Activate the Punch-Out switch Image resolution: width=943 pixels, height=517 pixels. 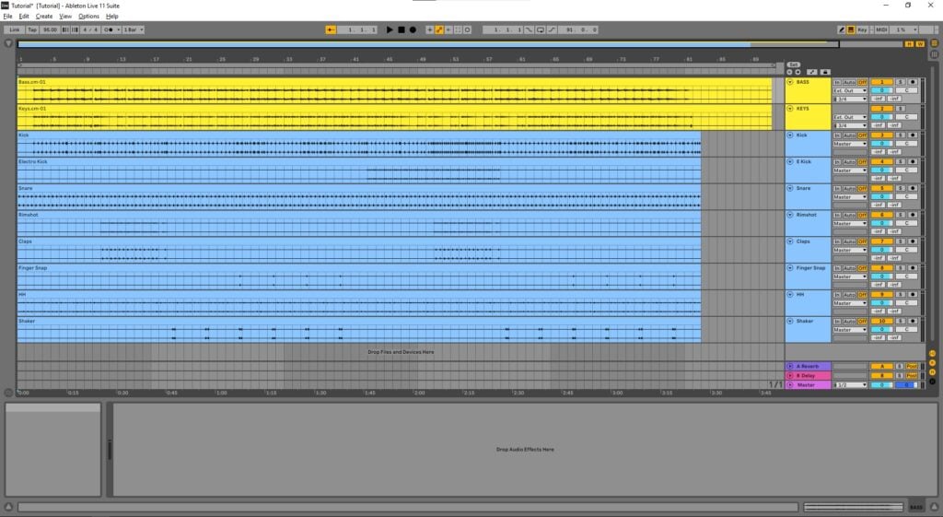pyautogui.click(x=552, y=29)
